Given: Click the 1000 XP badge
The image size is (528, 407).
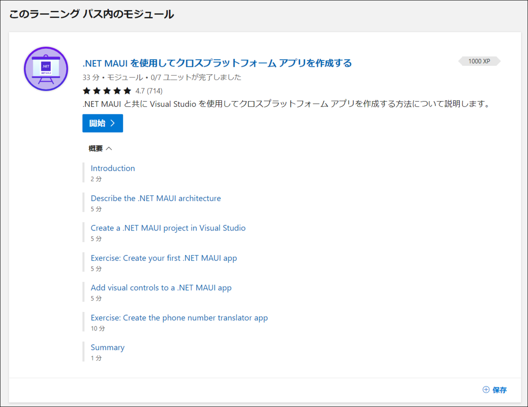Looking at the screenshot, I should pos(479,61).
